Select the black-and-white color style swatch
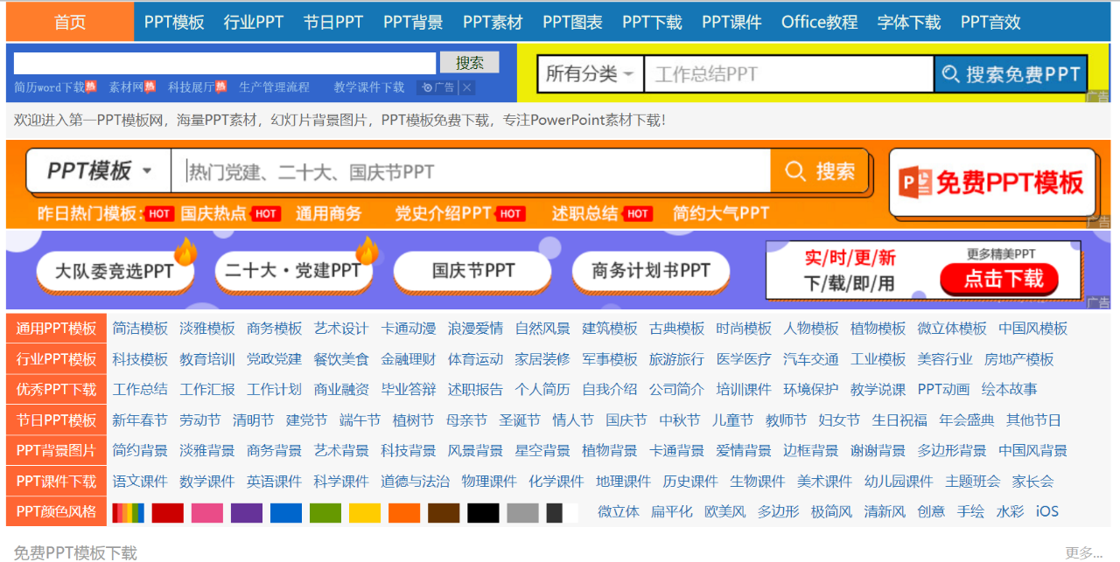Viewport: 1120px width, 562px height. 562,512
